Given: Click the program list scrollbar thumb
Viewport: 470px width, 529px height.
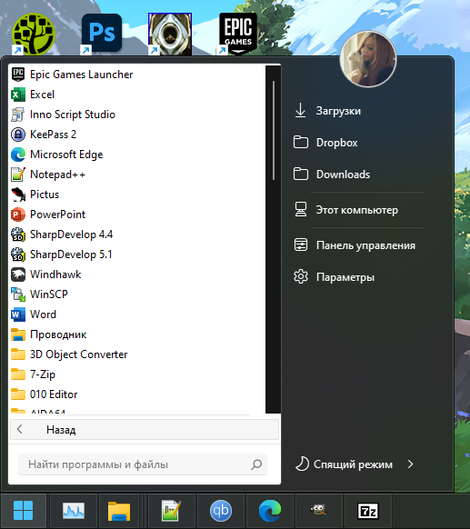Looking at the screenshot, I should [274, 130].
